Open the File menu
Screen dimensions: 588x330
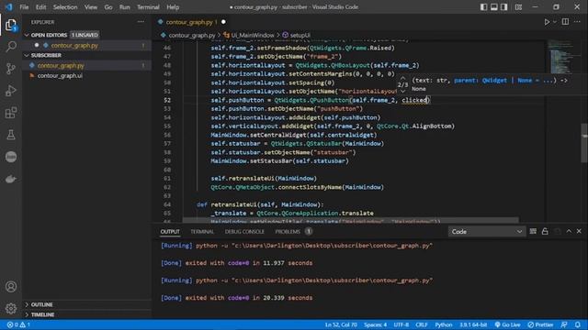pos(24,7)
